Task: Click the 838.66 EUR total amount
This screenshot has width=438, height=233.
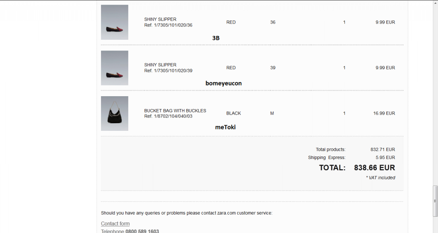Action: pos(374,168)
